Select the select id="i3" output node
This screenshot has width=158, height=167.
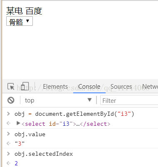point(66,124)
